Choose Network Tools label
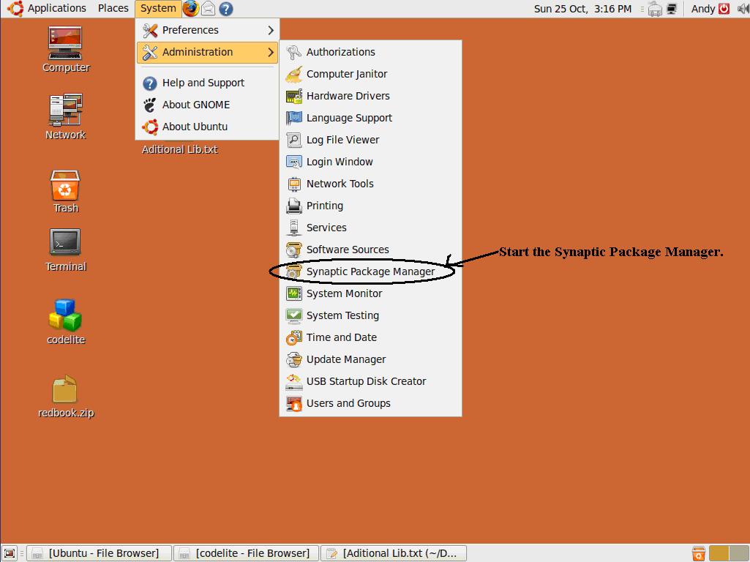This screenshot has width=750, height=562. tap(340, 184)
